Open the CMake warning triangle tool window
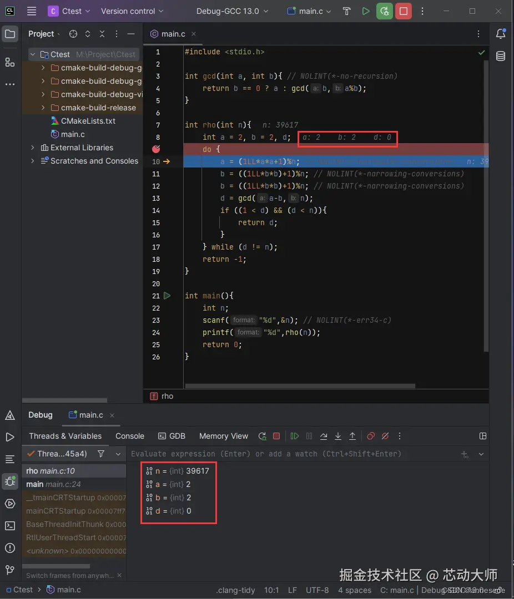Screen dimensions: 514x599 point(10,415)
